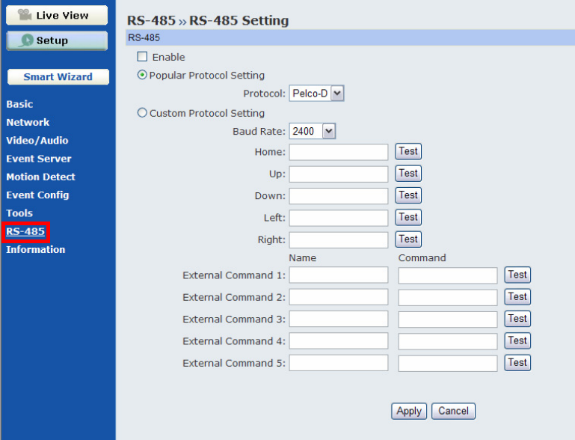Screen dimensions: 575x440
Task: Go to Network settings menu
Action: point(28,122)
